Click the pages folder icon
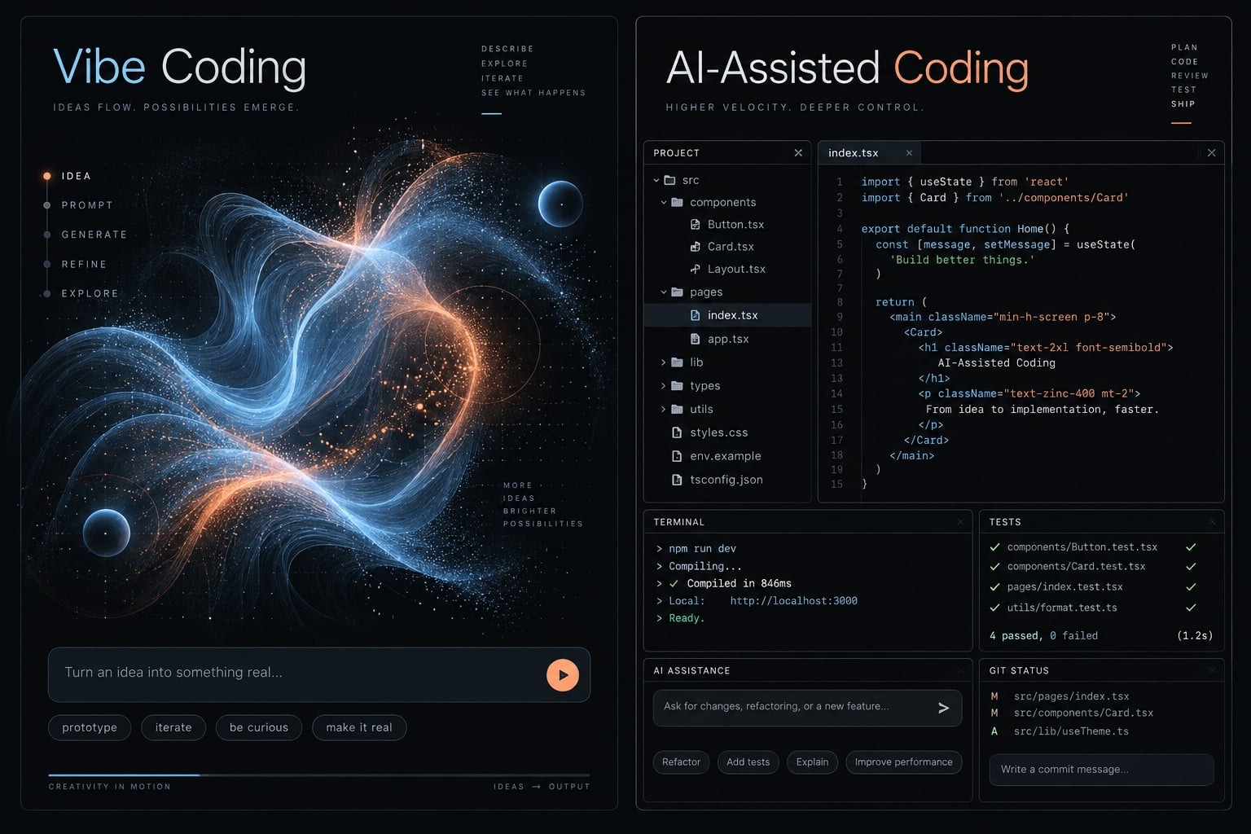Screen dimensions: 1251x834 (x=677, y=292)
